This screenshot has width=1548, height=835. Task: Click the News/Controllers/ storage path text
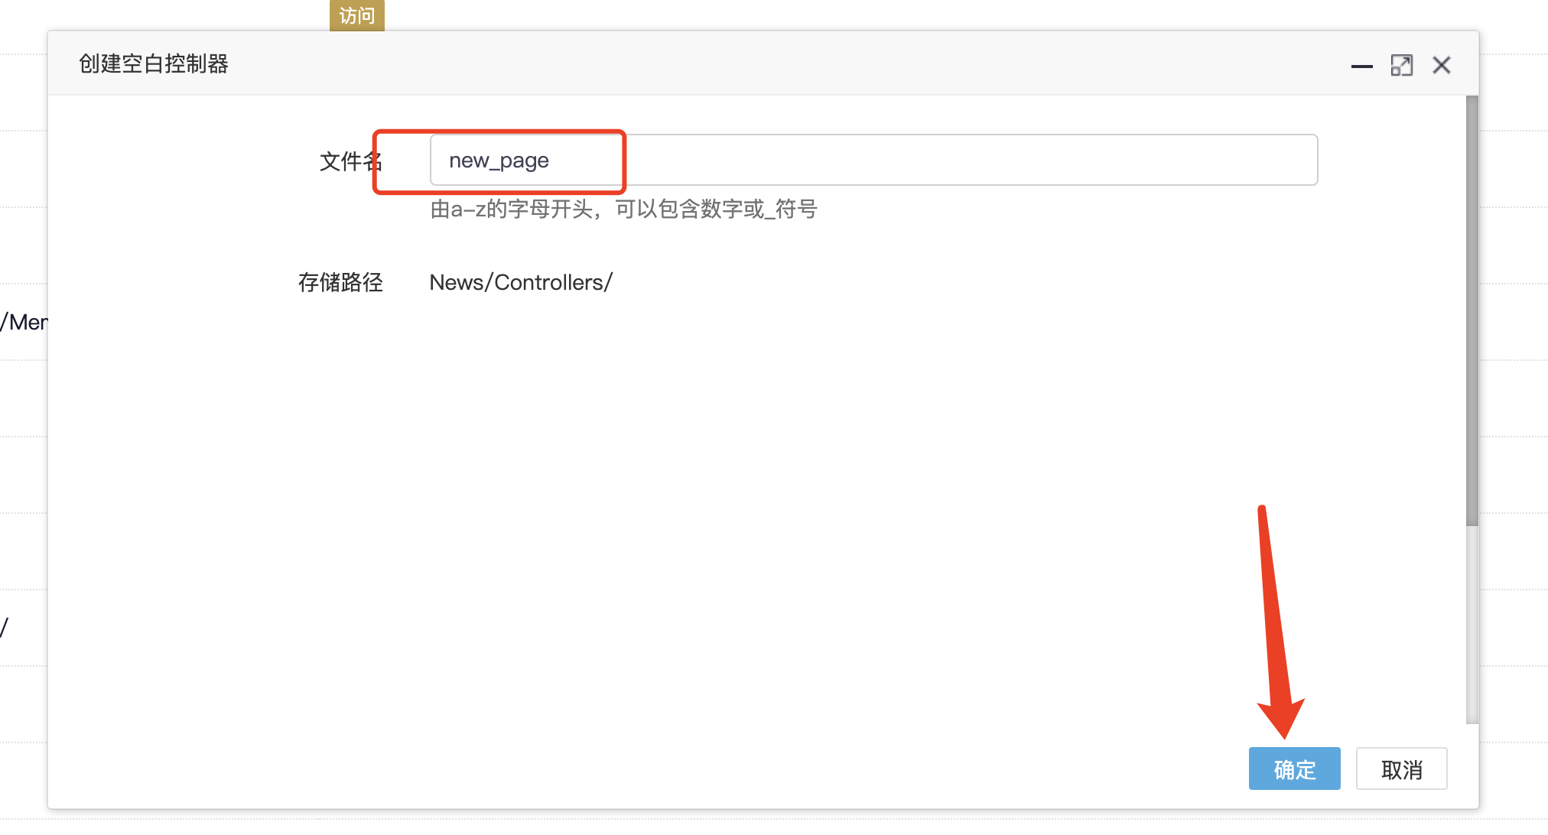(521, 282)
